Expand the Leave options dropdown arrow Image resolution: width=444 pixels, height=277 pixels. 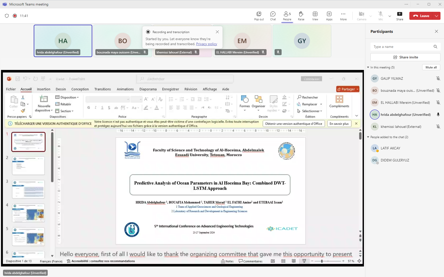click(437, 16)
